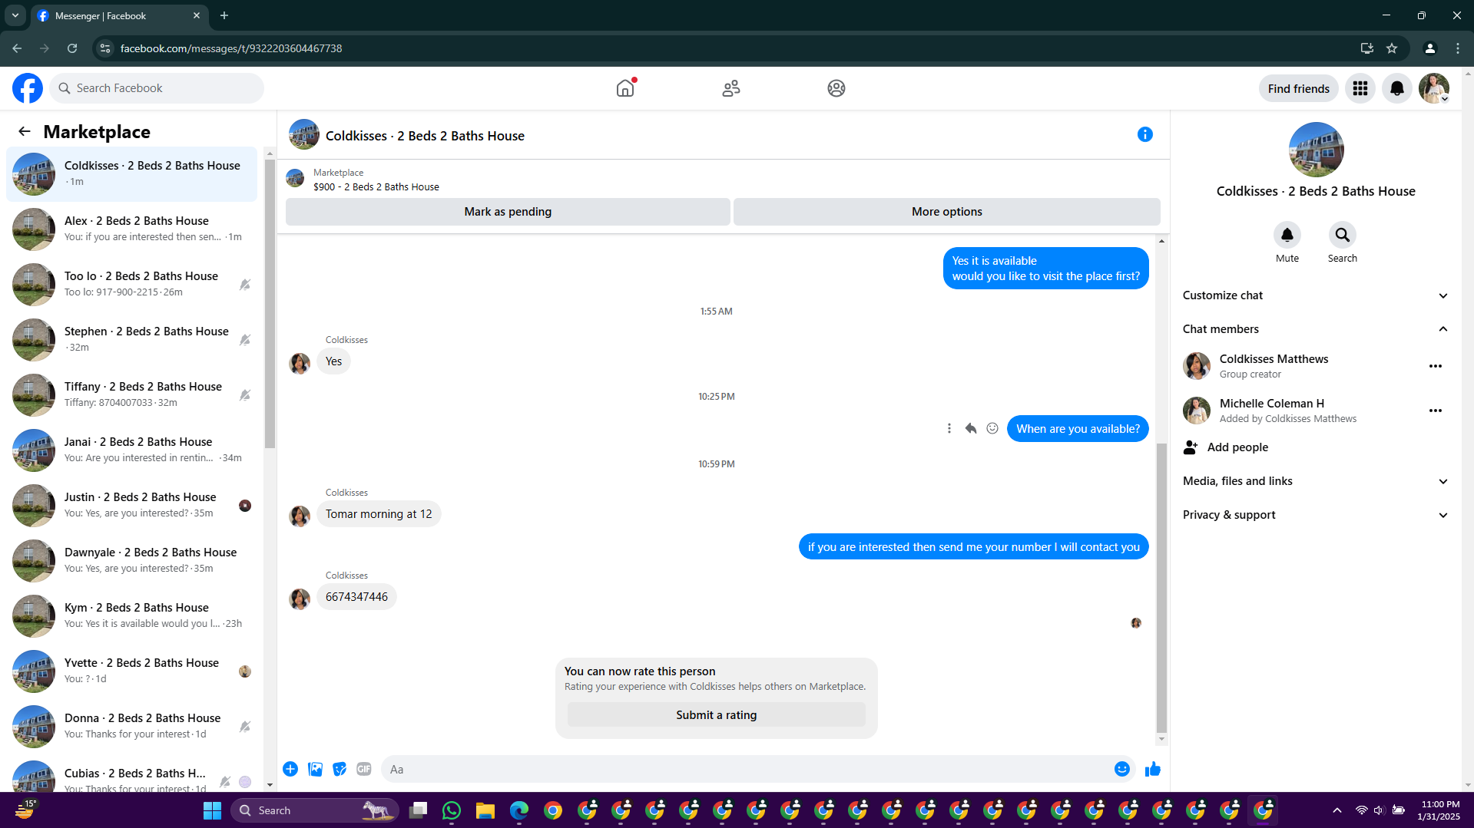
Task: Open Windows Start menu
Action: 212,810
